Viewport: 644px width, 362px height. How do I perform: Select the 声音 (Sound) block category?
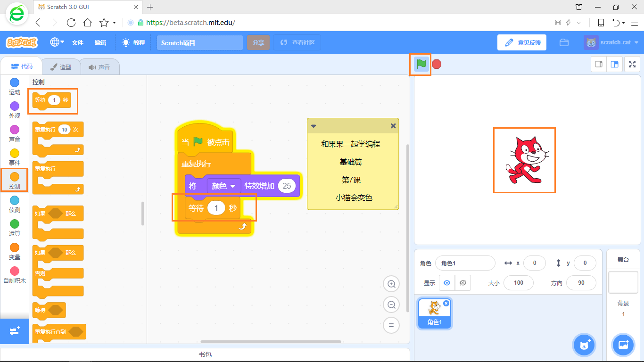click(x=15, y=134)
